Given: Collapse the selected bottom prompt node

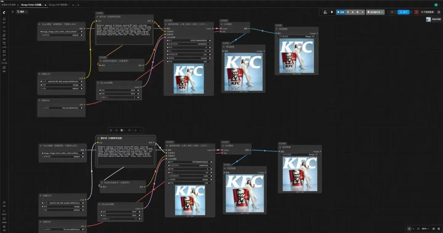Looking at the screenshot, I should (98, 138).
